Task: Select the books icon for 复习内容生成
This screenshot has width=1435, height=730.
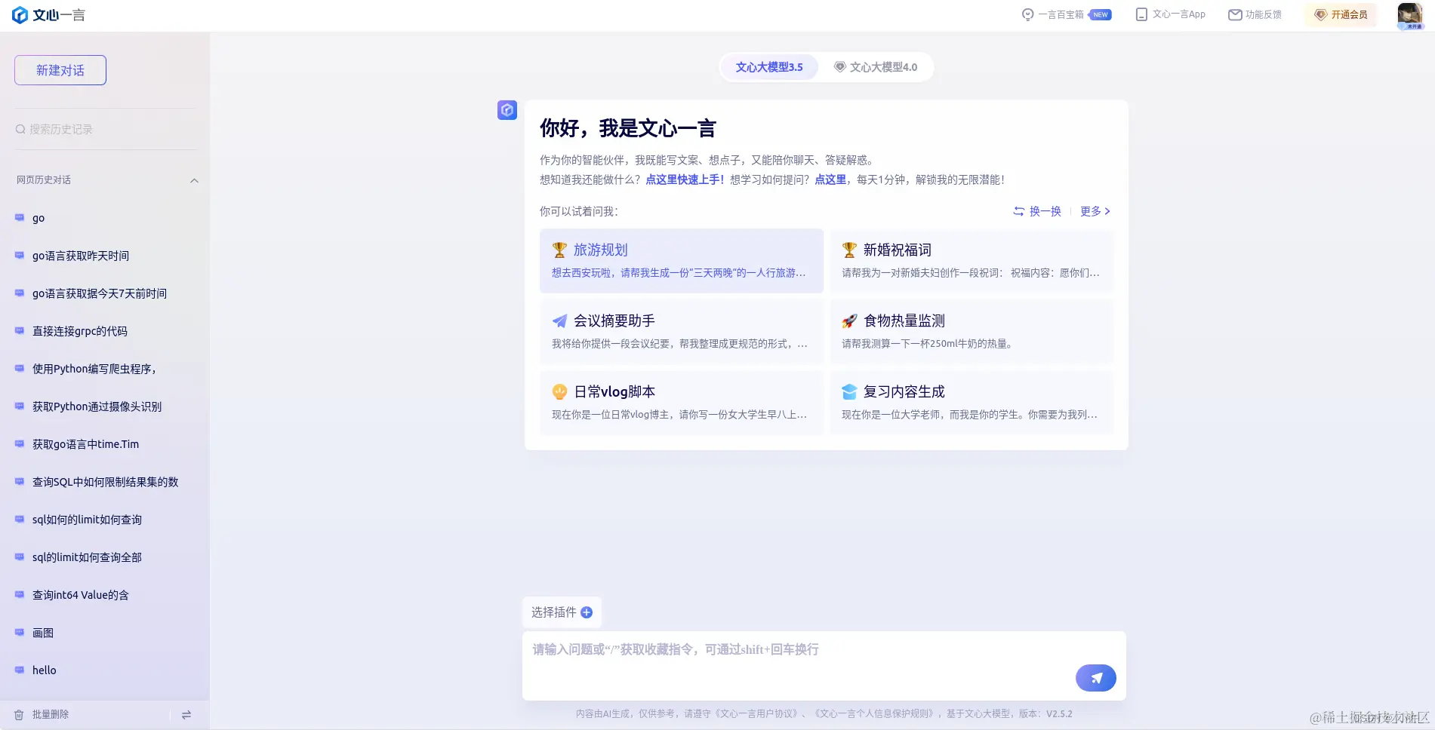Action: coord(849,391)
